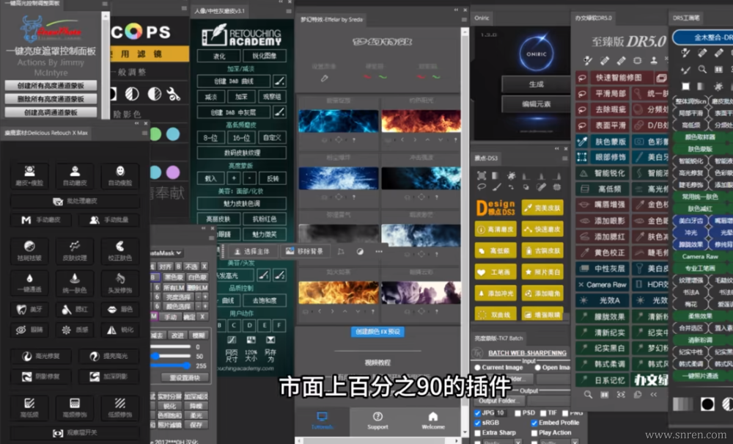The image size is (733, 444).
Task: Select the blue plasma effect thumbnail at top
Action: [339, 122]
